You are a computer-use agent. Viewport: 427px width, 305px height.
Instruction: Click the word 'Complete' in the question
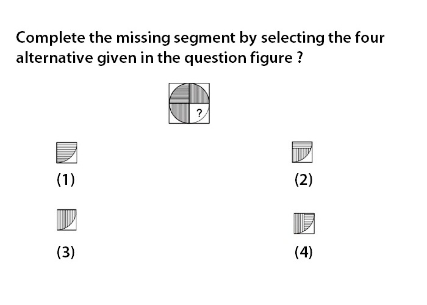point(51,38)
